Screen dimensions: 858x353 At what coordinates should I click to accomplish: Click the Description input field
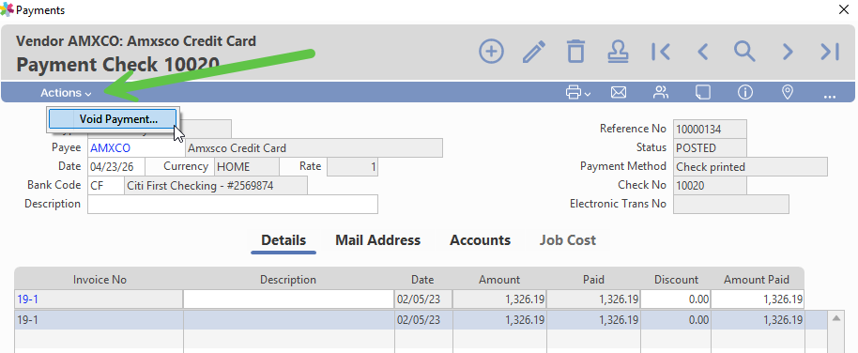click(233, 204)
